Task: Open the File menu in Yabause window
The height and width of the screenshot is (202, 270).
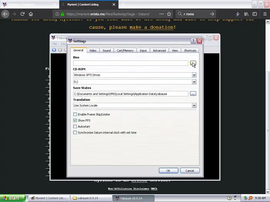Action: pyautogui.click(x=55, y=44)
